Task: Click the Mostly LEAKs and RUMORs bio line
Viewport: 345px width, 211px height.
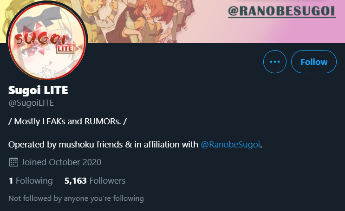Action: click(x=67, y=121)
